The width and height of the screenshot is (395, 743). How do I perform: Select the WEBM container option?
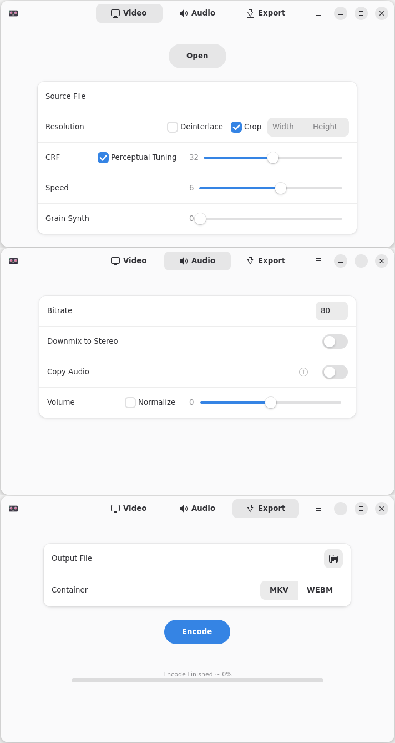(x=320, y=590)
